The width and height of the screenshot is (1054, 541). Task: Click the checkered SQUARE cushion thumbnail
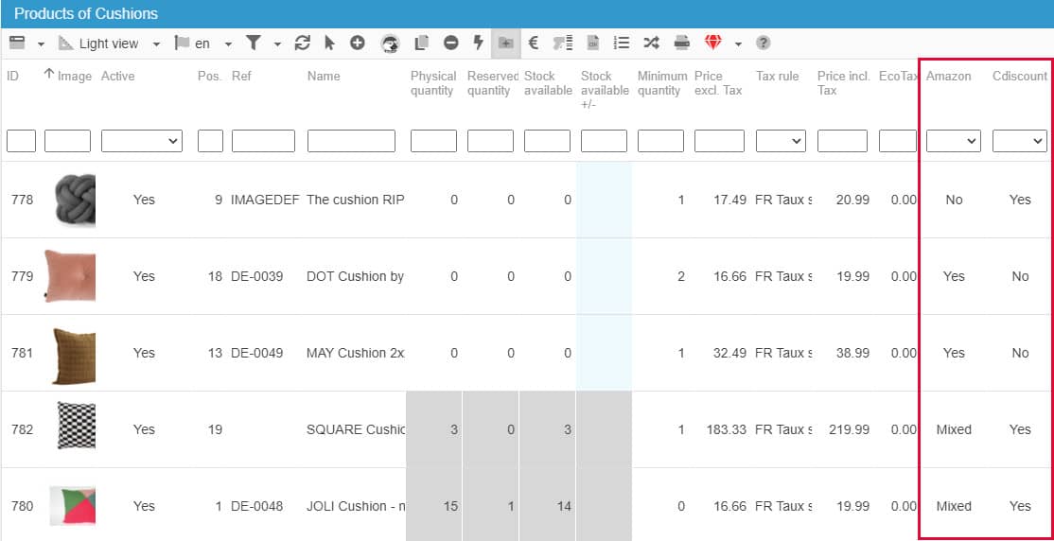coord(76,426)
